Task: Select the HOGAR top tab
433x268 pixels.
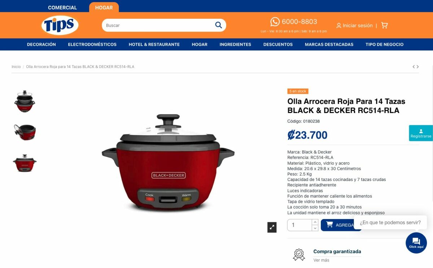Action: pyautogui.click(x=104, y=8)
